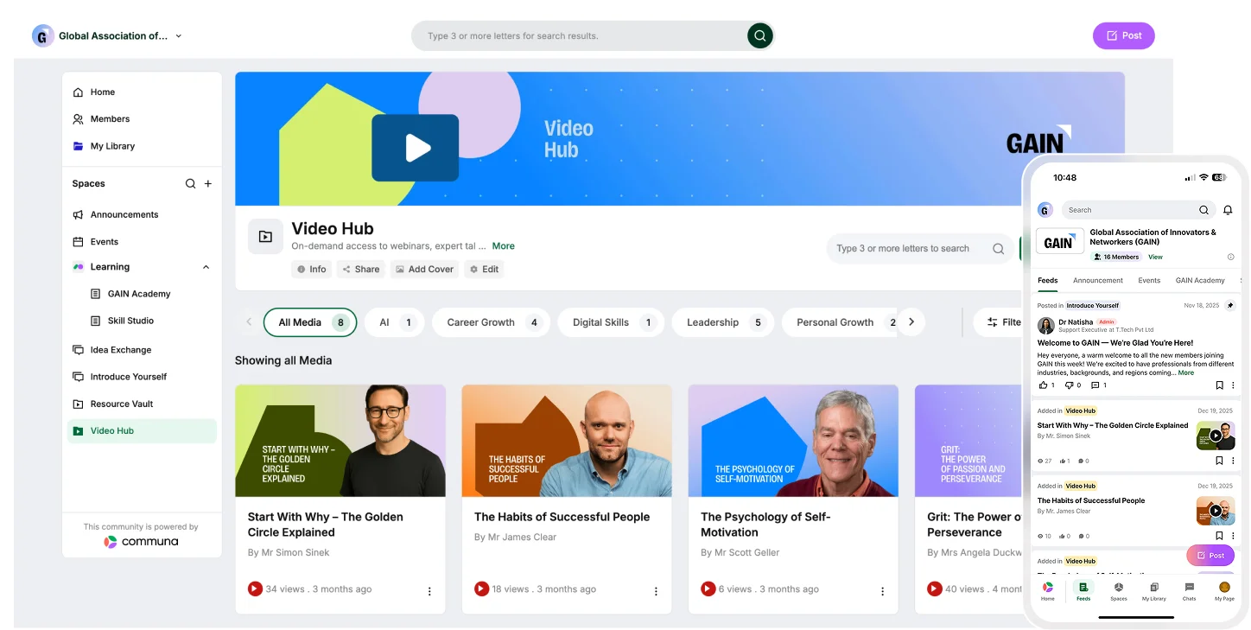Add a new space with plus icon
This screenshot has width=1251, height=630.
(x=208, y=183)
